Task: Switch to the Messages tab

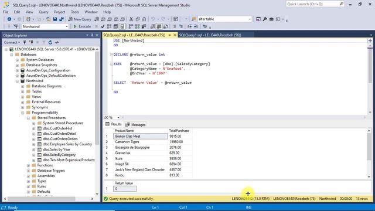Action: (x=135, y=125)
